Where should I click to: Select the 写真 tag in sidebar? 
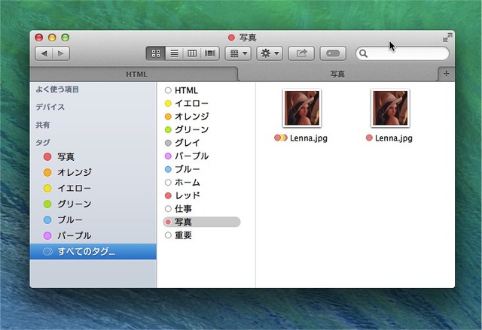pyautogui.click(x=93, y=157)
